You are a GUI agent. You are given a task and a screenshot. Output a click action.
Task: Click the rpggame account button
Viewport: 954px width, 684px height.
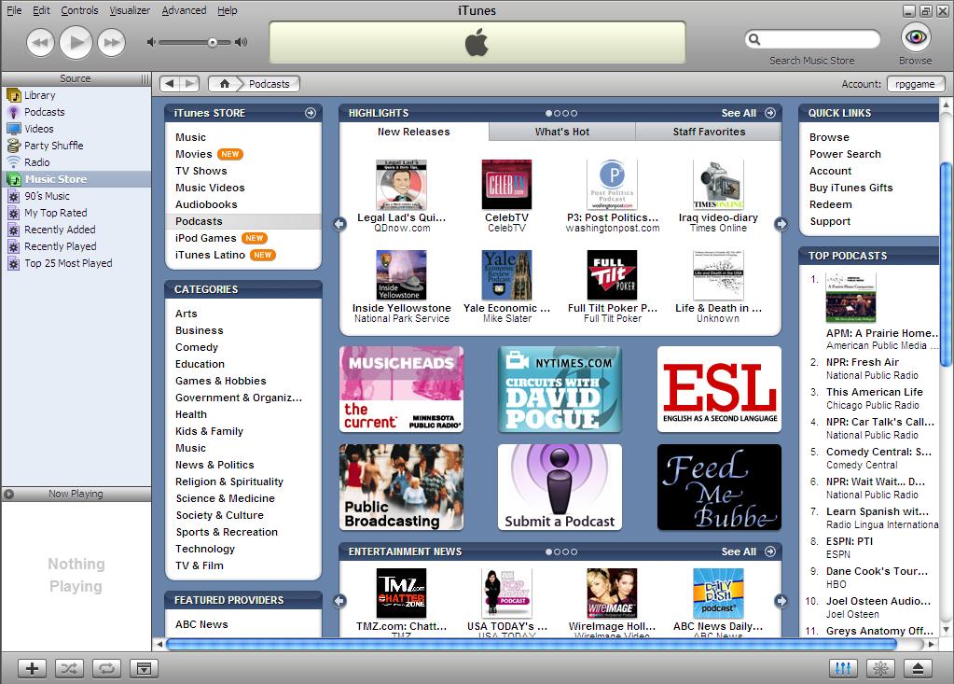pos(915,84)
